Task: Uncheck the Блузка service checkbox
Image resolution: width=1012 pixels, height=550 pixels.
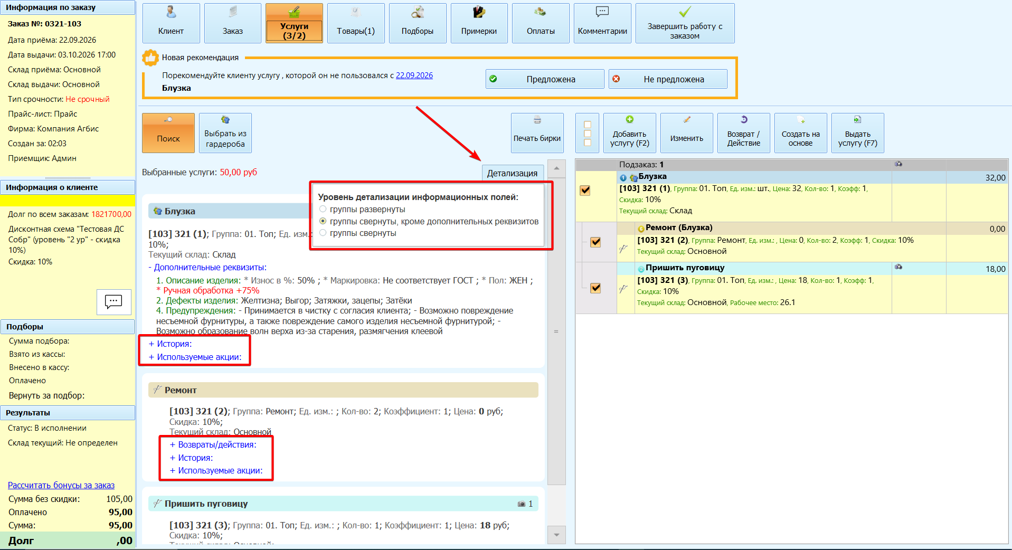Action: 585,190
